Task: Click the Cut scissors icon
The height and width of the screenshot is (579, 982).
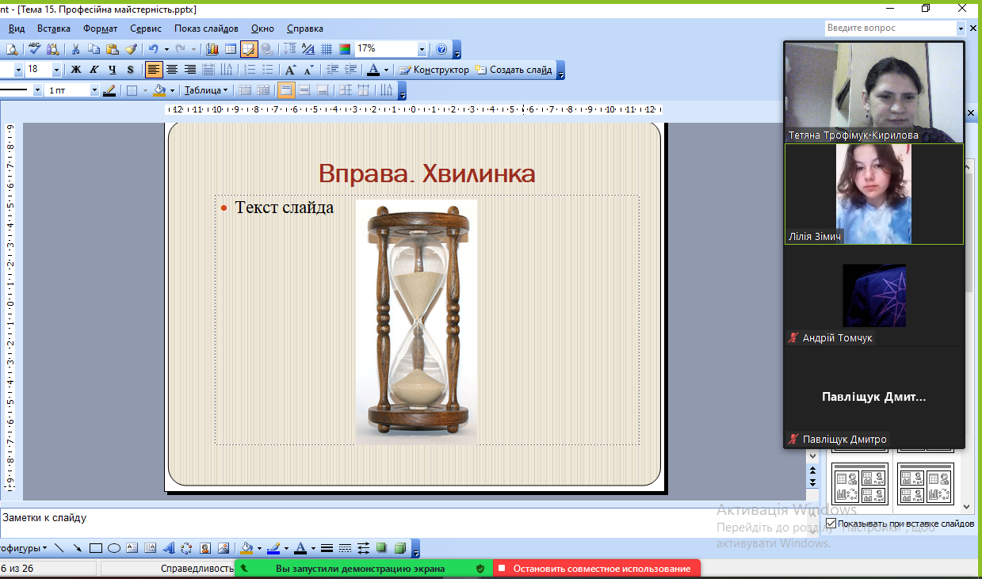Action: (76, 49)
